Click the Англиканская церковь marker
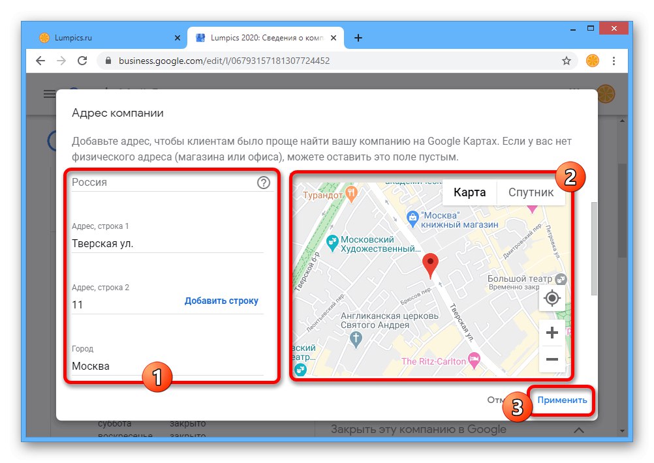654x463 pixels. [x=356, y=339]
